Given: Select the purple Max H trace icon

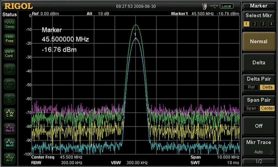Looking at the screenshot, I should (10, 128).
